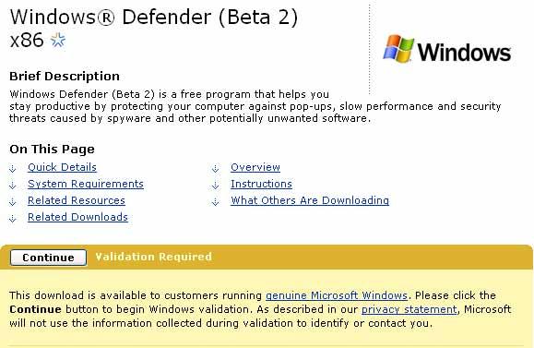The image size is (534, 348).
Task: Click the down-arrow icon beside Quick Details
Action: click(x=13, y=168)
